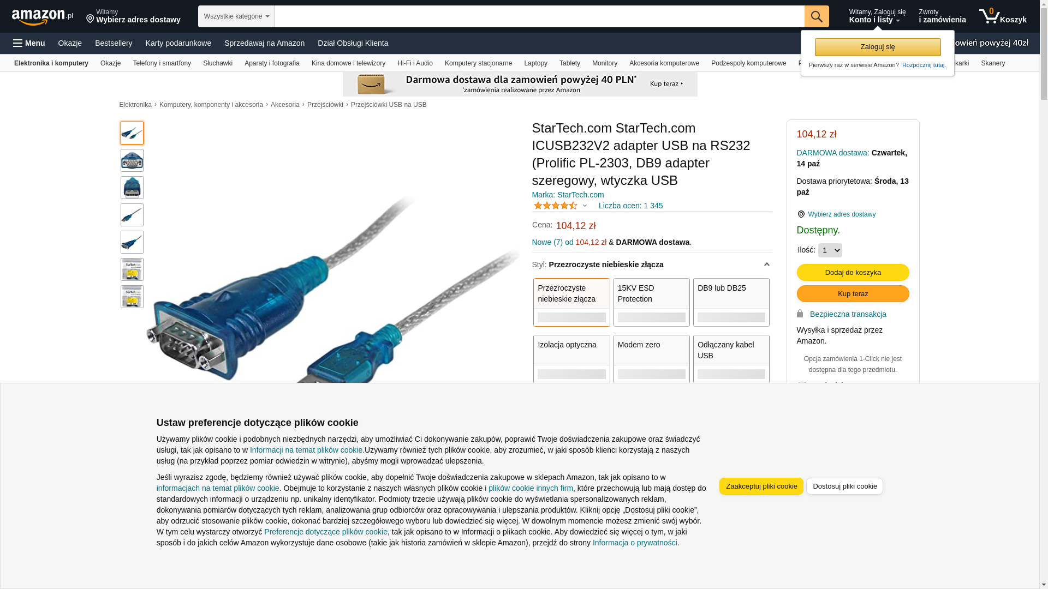Click Zaakceptuj pliki cookie button
1048x589 pixels.
point(761,486)
